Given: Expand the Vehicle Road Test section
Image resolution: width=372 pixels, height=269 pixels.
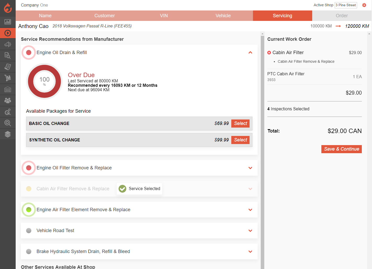Looking at the screenshot, I should tap(250, 231).
